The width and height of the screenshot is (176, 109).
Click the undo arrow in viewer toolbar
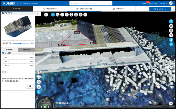click(x=46, y=15)
